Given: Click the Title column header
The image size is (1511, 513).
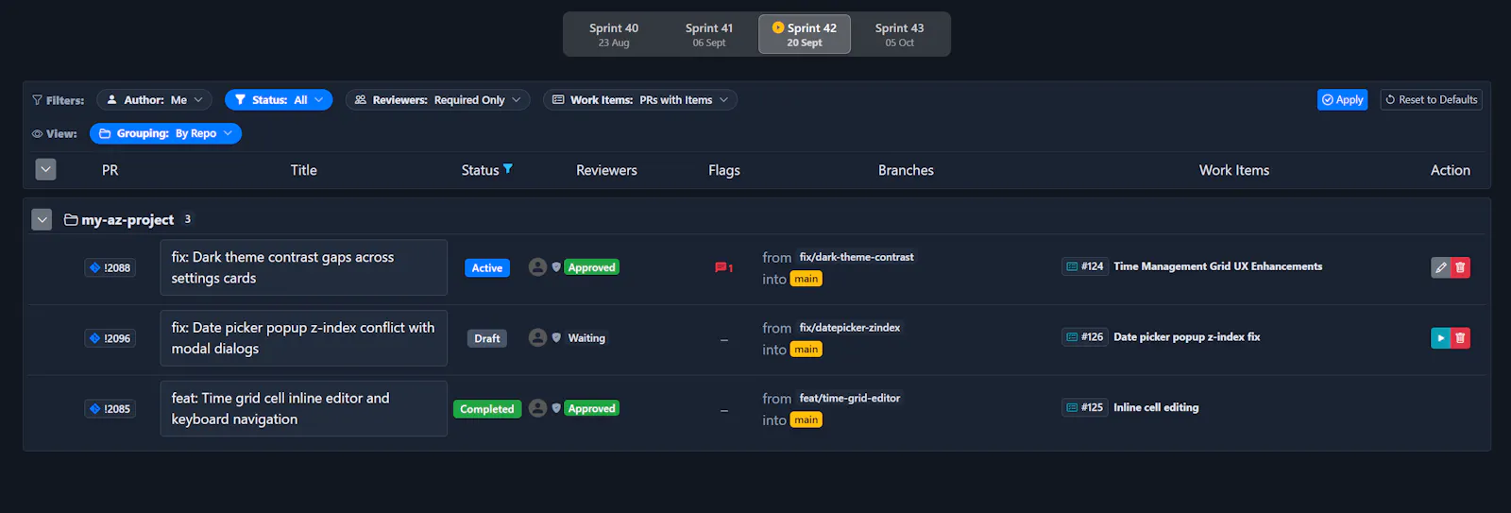Looking at the screenshot, I should click(303, 170).
